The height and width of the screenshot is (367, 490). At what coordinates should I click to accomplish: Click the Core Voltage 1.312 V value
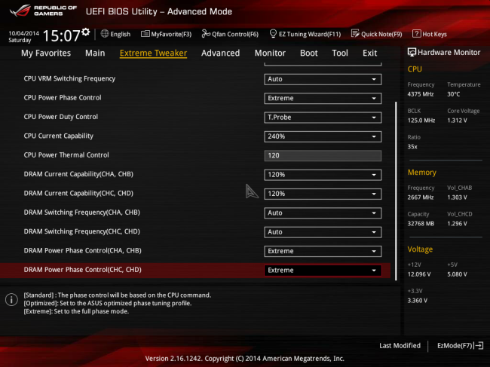click(x=457, y=121)
